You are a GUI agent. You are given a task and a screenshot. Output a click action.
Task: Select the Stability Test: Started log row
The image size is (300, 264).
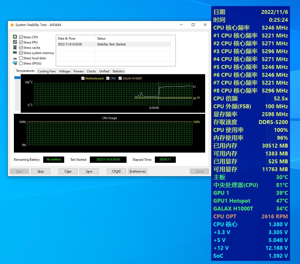click(x=111, y=44)
